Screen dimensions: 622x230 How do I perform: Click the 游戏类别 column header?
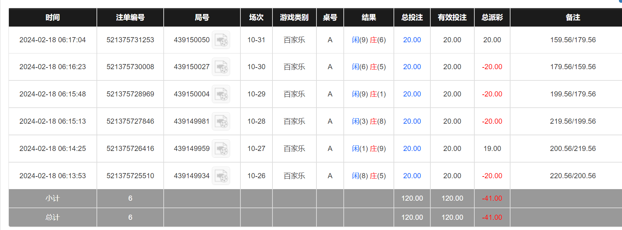(x=294, y=17)
